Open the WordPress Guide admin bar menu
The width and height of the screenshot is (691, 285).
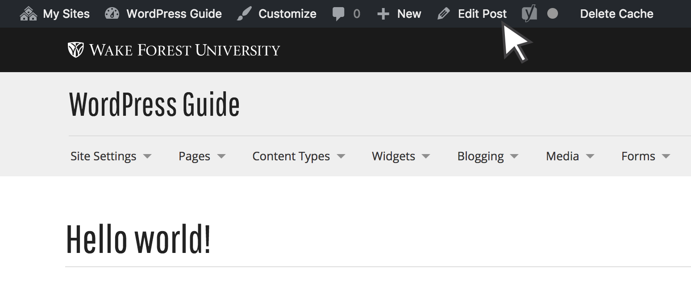point(174,14)
